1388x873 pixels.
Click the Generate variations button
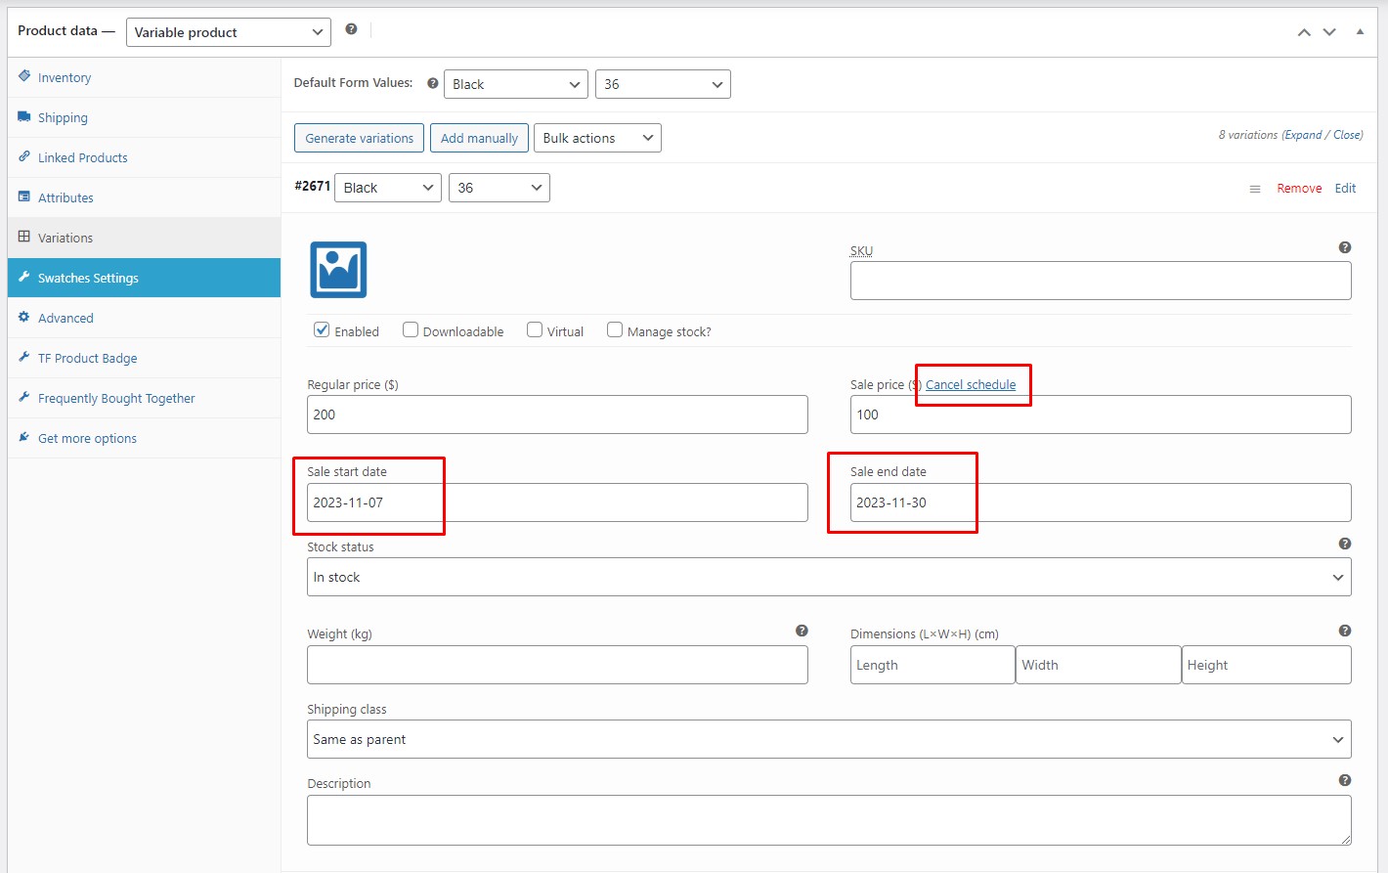[x=359, y=138]
